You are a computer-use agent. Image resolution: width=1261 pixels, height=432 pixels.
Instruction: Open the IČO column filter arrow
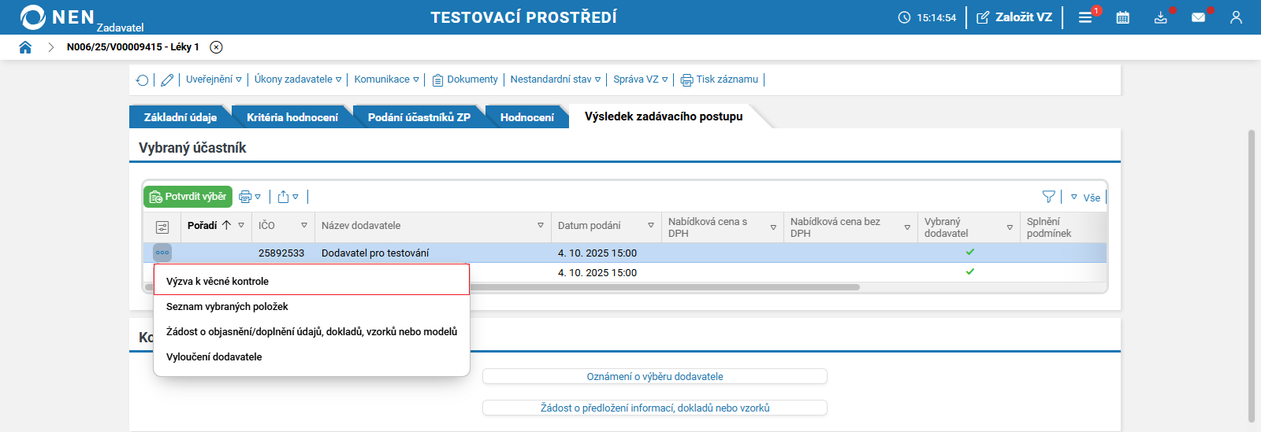point(304,225)
